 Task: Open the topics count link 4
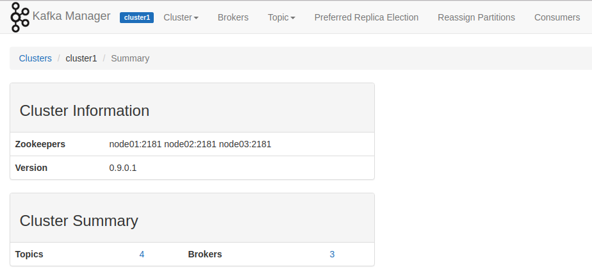pos(142,254)
